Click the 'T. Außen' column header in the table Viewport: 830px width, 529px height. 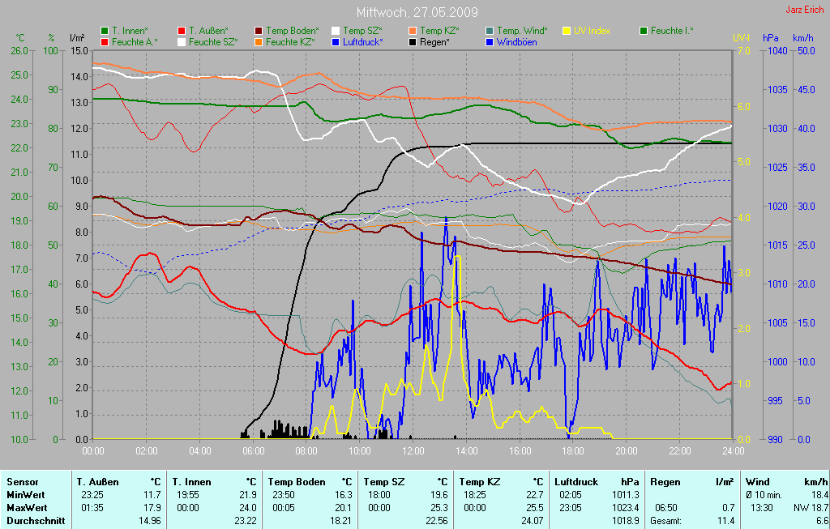coord(97,482)
